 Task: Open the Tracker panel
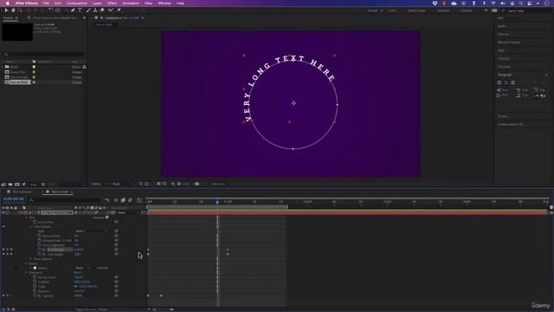(502, 116)
